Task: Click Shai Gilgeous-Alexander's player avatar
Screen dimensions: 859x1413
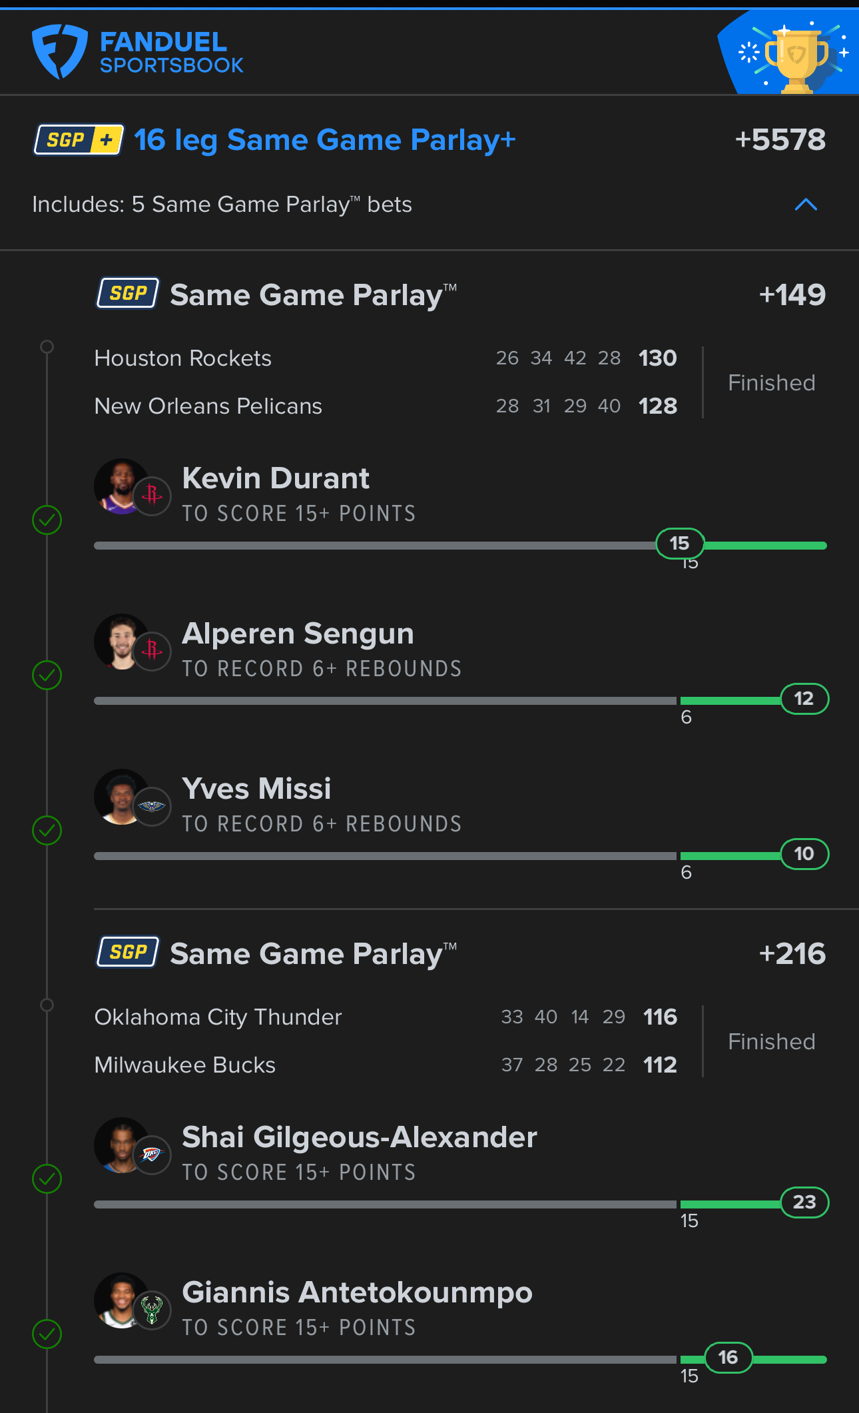Action: click(x=122, y=1145)
